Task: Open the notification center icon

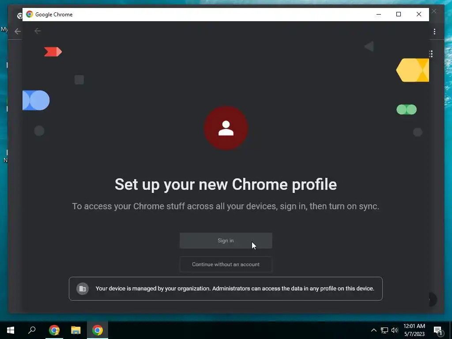Action: click(438, 330)
